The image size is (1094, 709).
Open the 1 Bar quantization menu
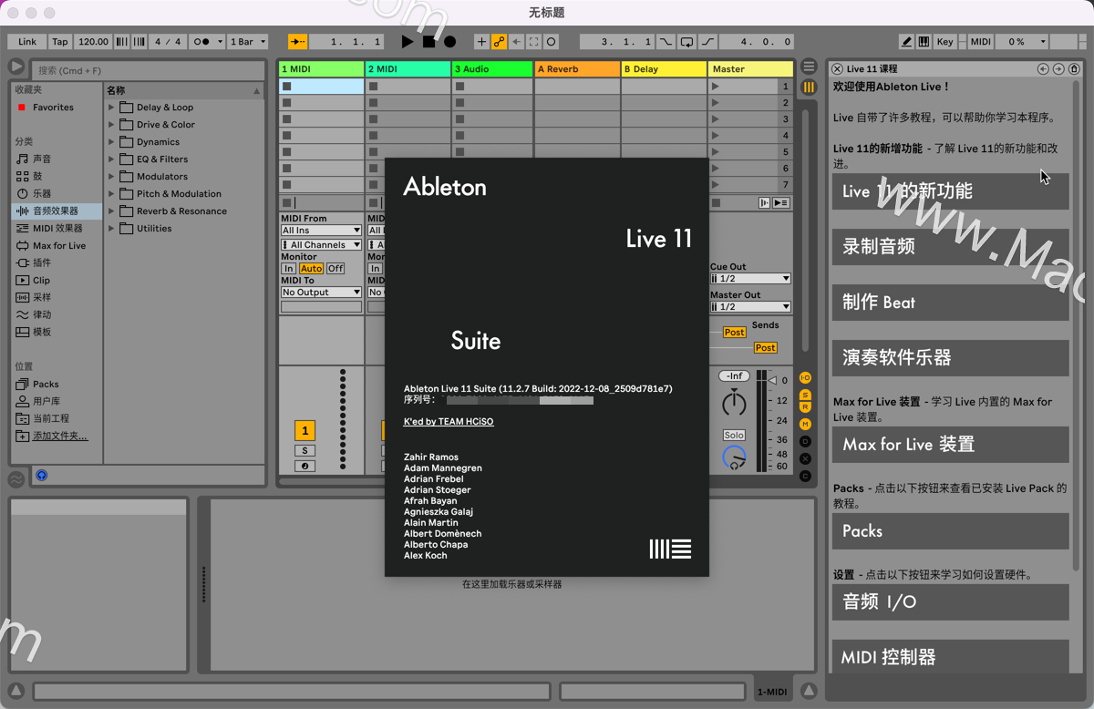(248, 42)
